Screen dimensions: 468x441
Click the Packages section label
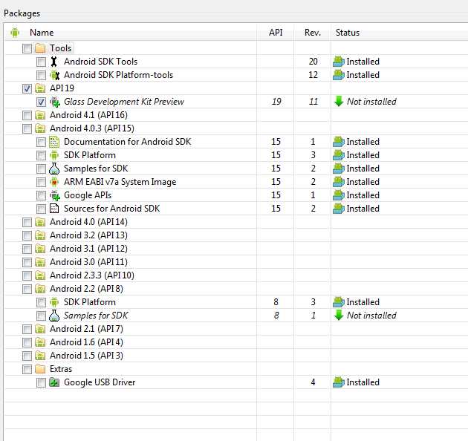coord(22,13)
